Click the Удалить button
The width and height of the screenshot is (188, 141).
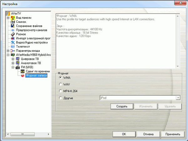click(170, 106)
